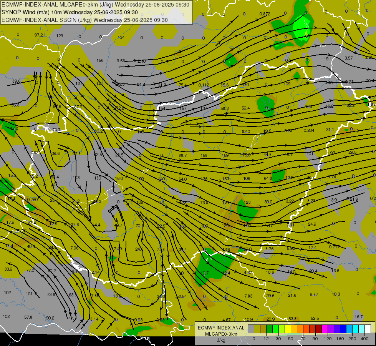Viewport: 376px width, 346px height.
Task: Click the yellow-green legend swatch
Action: pos(282,329)
